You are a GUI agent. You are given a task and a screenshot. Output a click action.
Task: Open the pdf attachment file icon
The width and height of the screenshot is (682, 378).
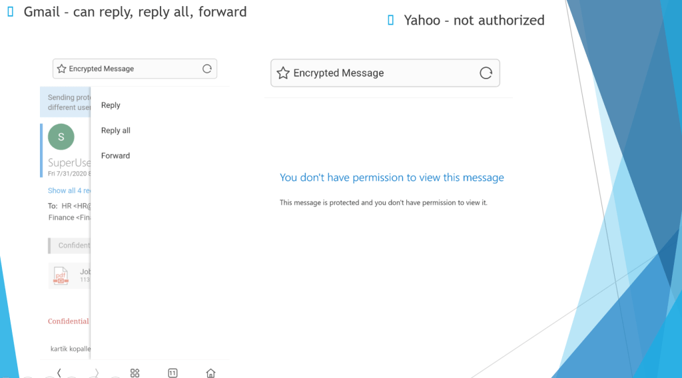[61, 276]
